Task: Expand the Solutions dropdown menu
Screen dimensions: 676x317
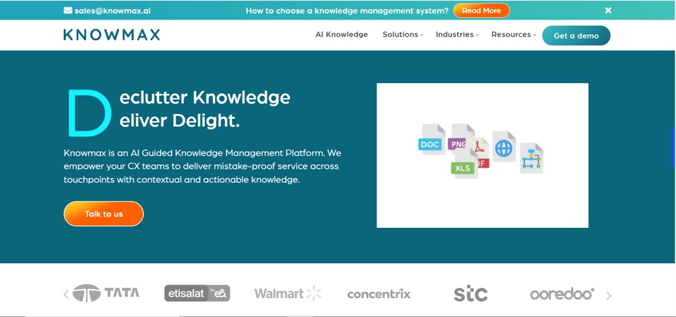Action: pos(402,35)
